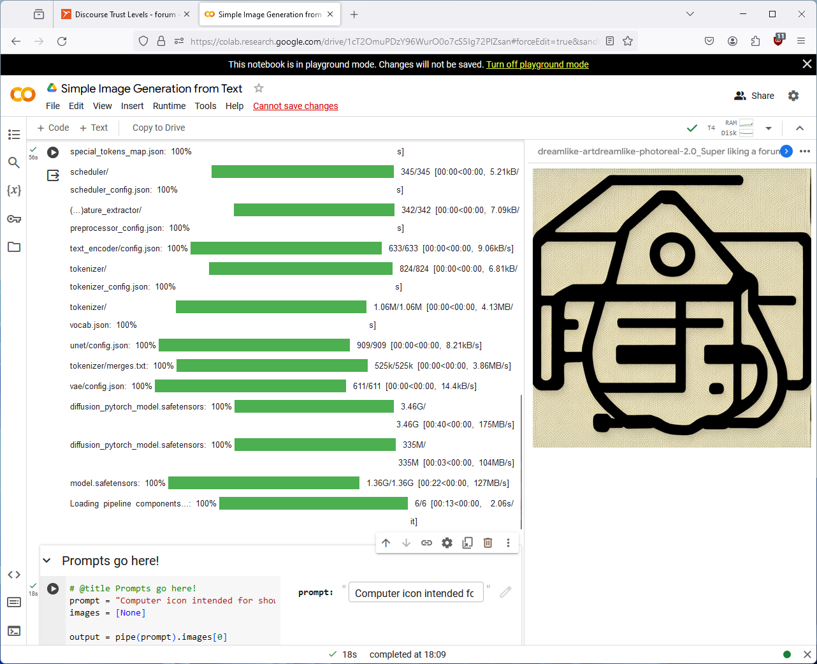817x664 pixels.
Task: Run the Prompts go here cell
Action: (x=54, y=589)
